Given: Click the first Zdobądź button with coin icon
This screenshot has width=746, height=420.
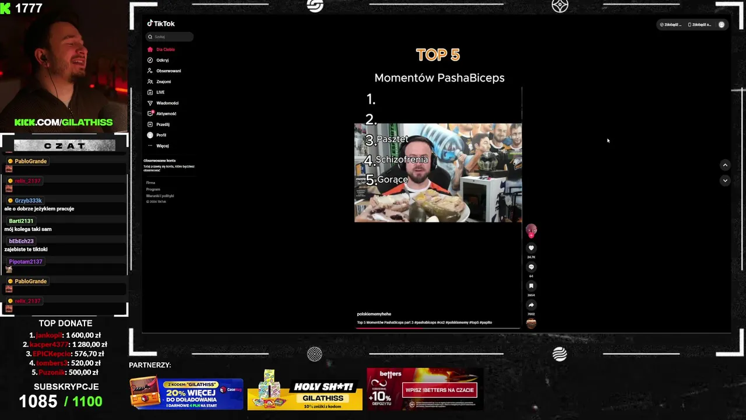Looking at the screenshot, I should point(670,24).
